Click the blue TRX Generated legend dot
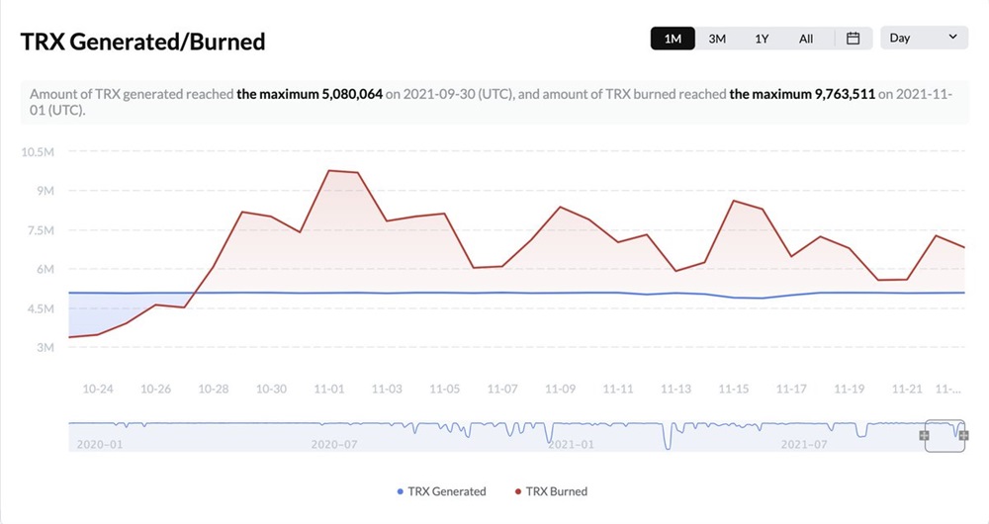The width and height of the screenshot is (989, 524). pyautogui.click(x=400, y=491)
